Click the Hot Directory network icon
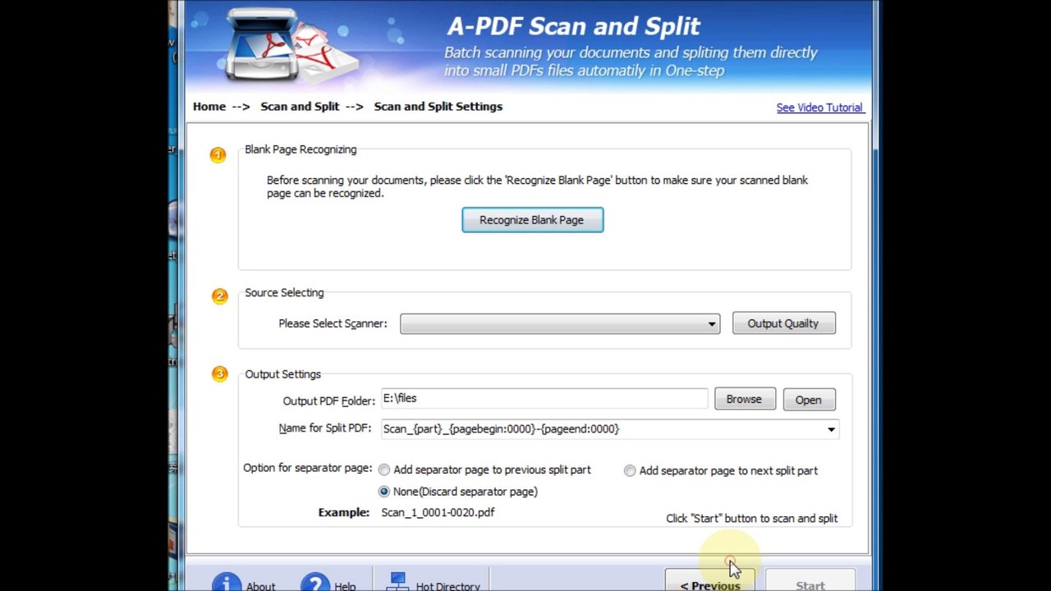1051x591 pixels. 397,581
